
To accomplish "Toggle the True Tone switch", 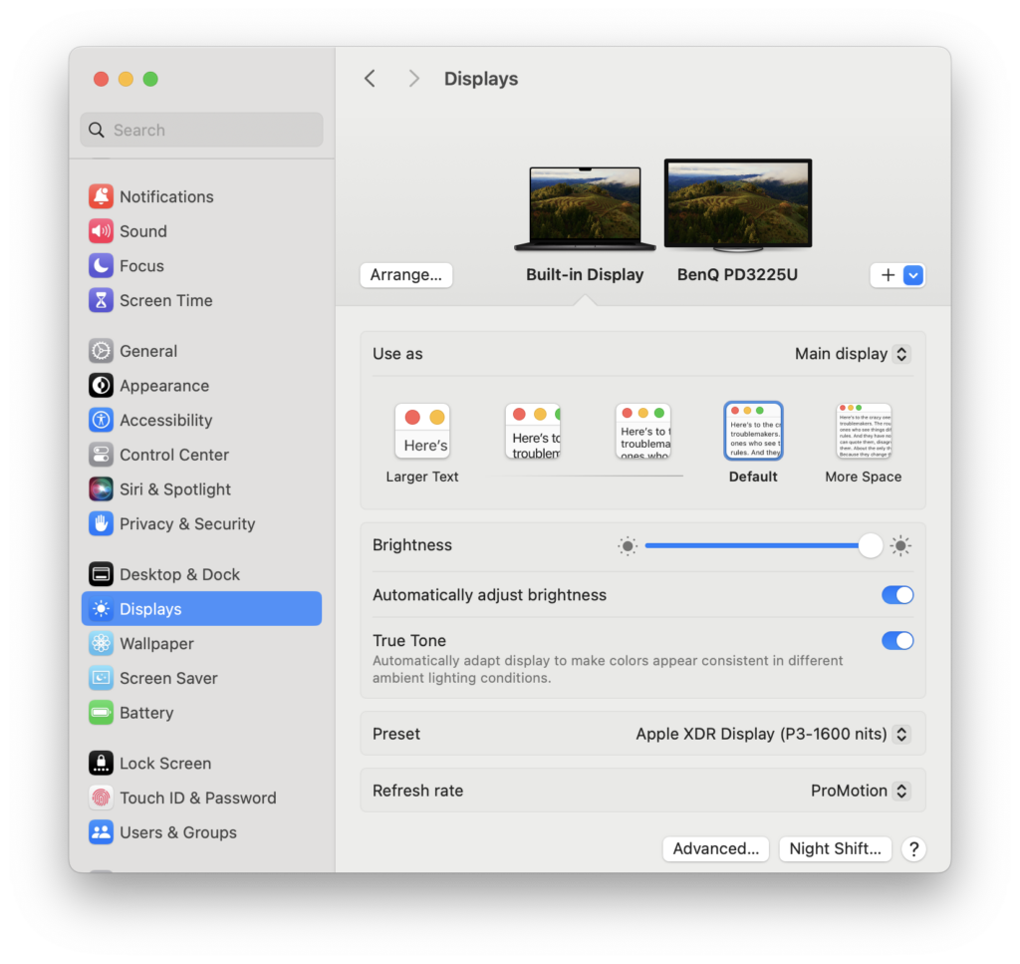I will (x=897, y=640).
